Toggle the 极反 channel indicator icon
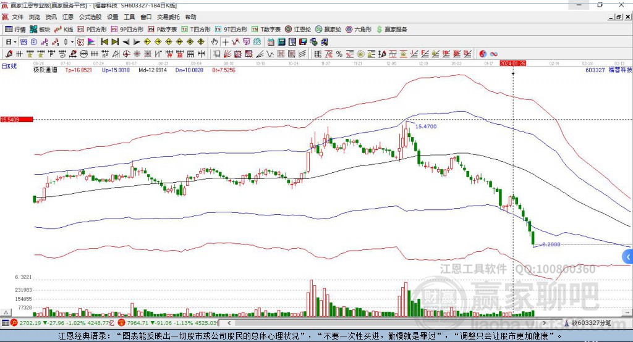The width and height of the screenshot is (633, 342). coord(81,42)
